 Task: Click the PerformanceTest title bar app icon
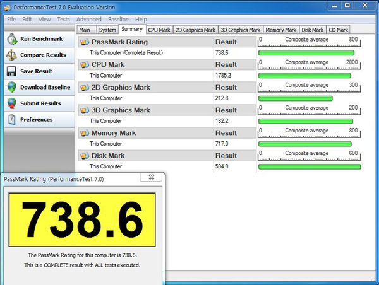pos(8,8)
